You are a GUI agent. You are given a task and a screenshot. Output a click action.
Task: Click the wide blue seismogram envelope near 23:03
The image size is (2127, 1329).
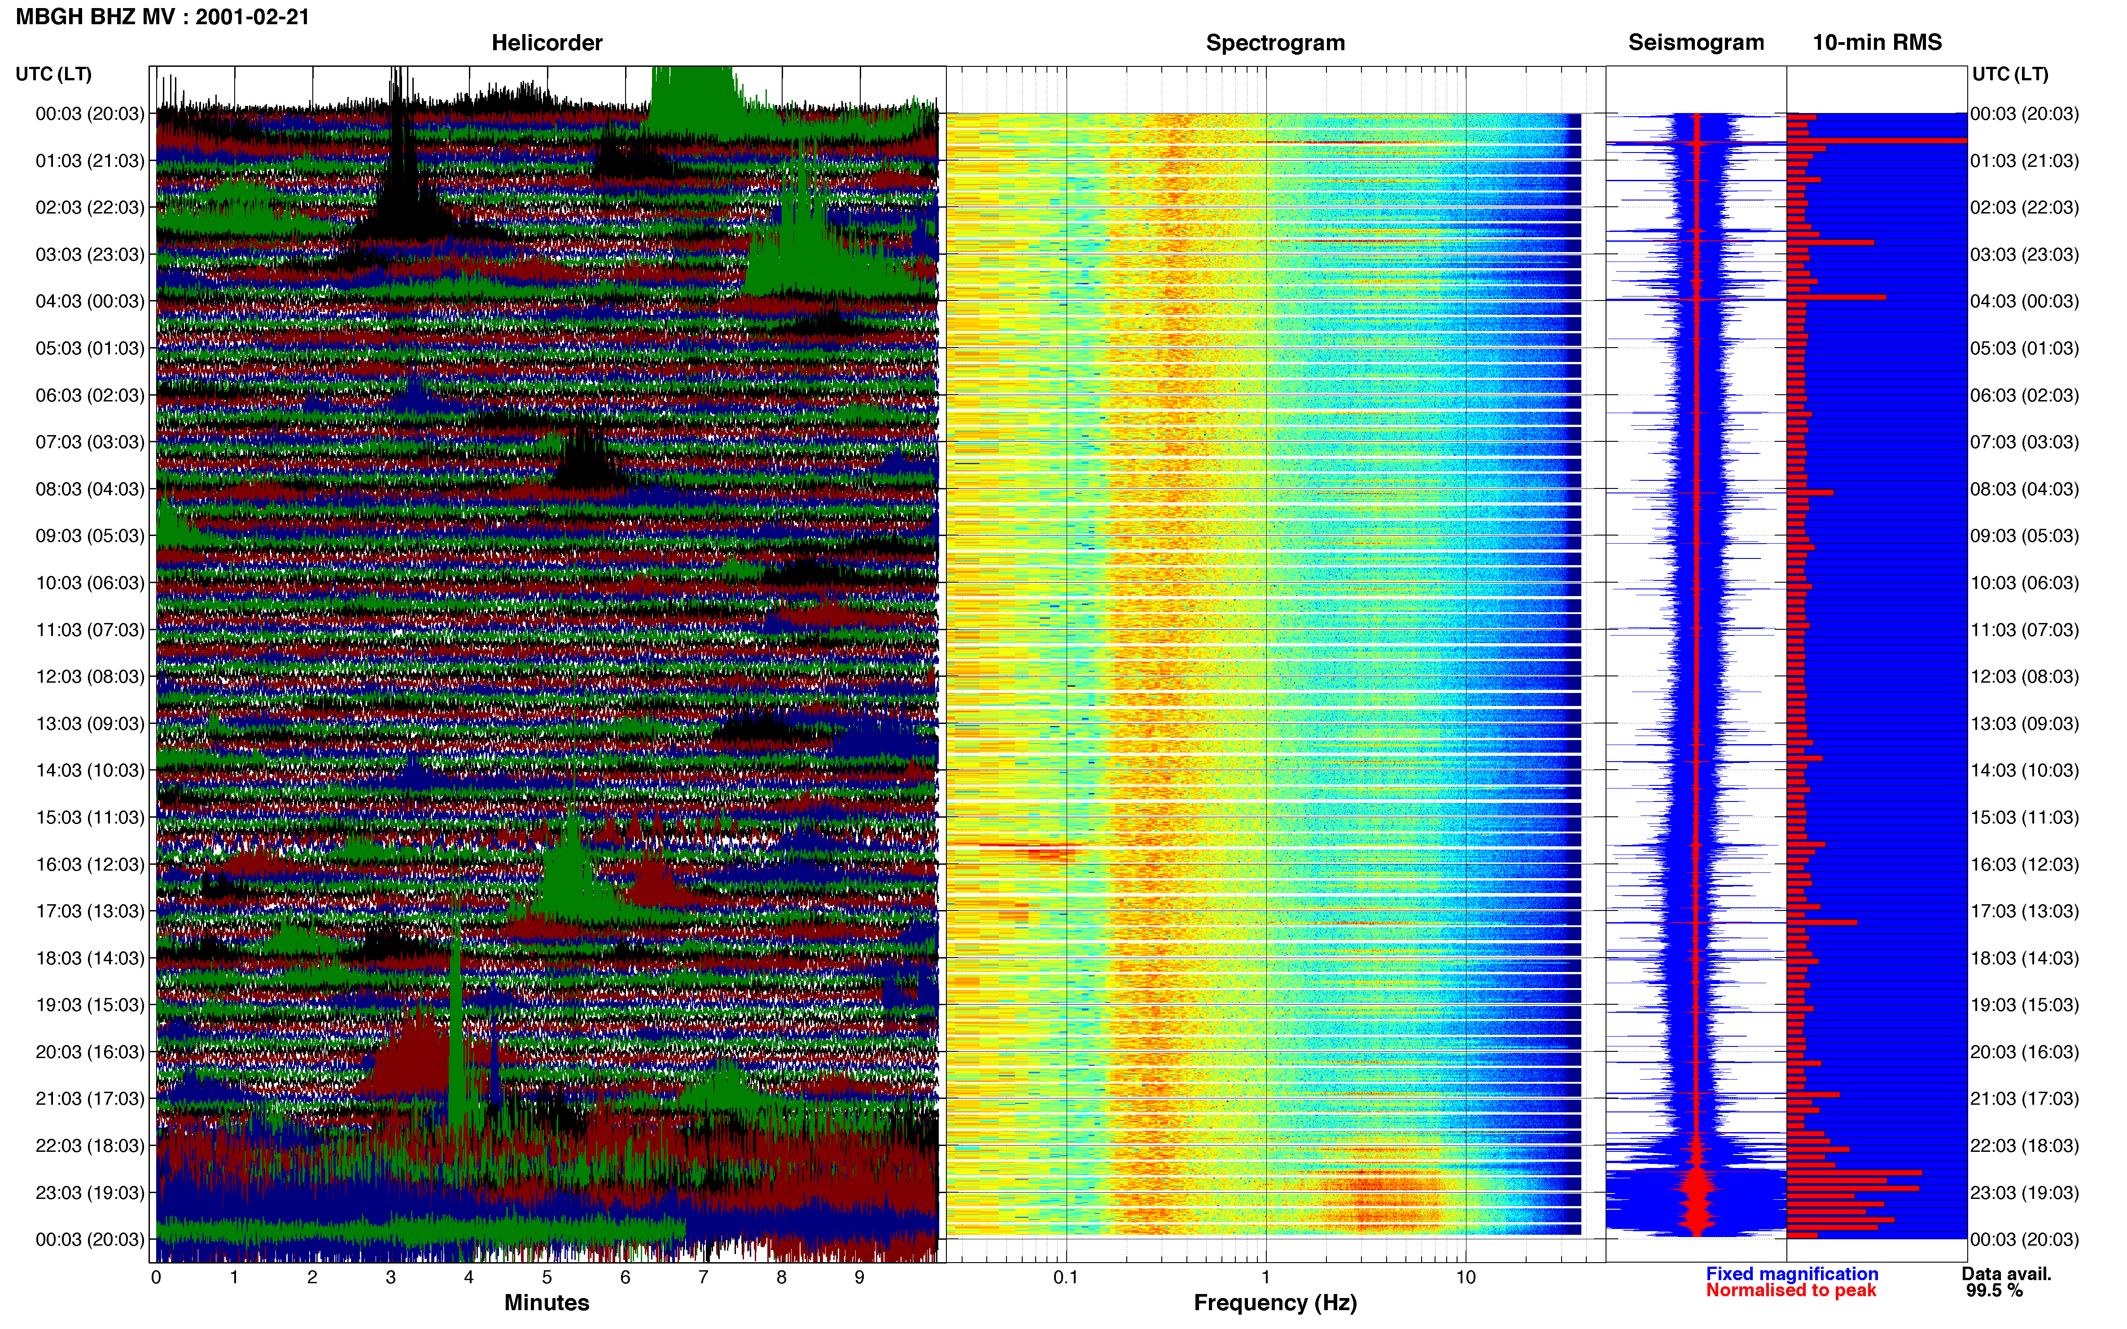[x=1696, y=1201]
